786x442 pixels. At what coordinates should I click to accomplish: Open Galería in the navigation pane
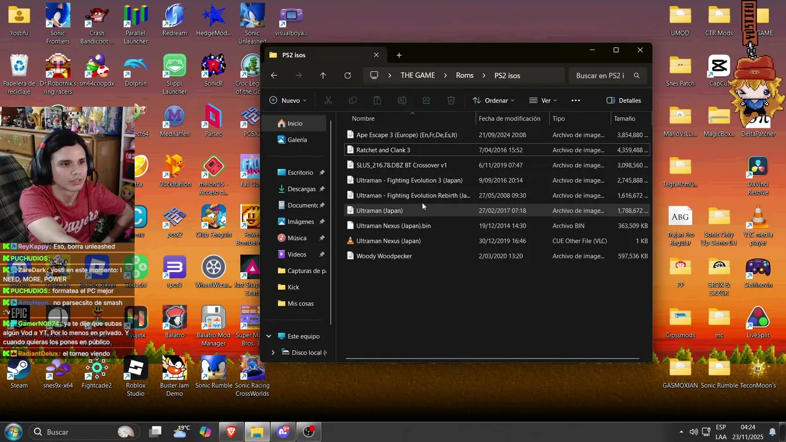pos(297,140)
